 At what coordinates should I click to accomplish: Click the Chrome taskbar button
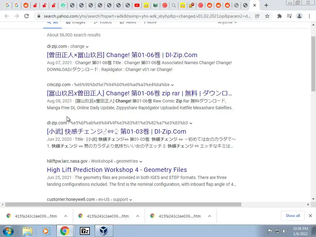pos(64,231)
